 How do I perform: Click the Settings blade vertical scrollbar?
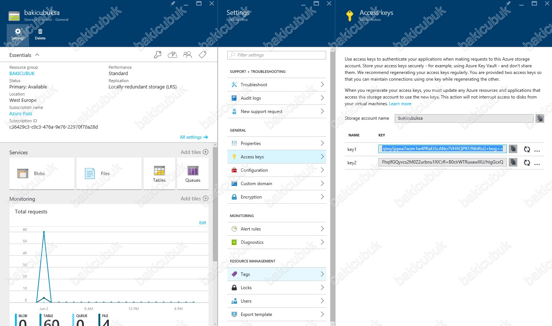(x=333, y=186)
